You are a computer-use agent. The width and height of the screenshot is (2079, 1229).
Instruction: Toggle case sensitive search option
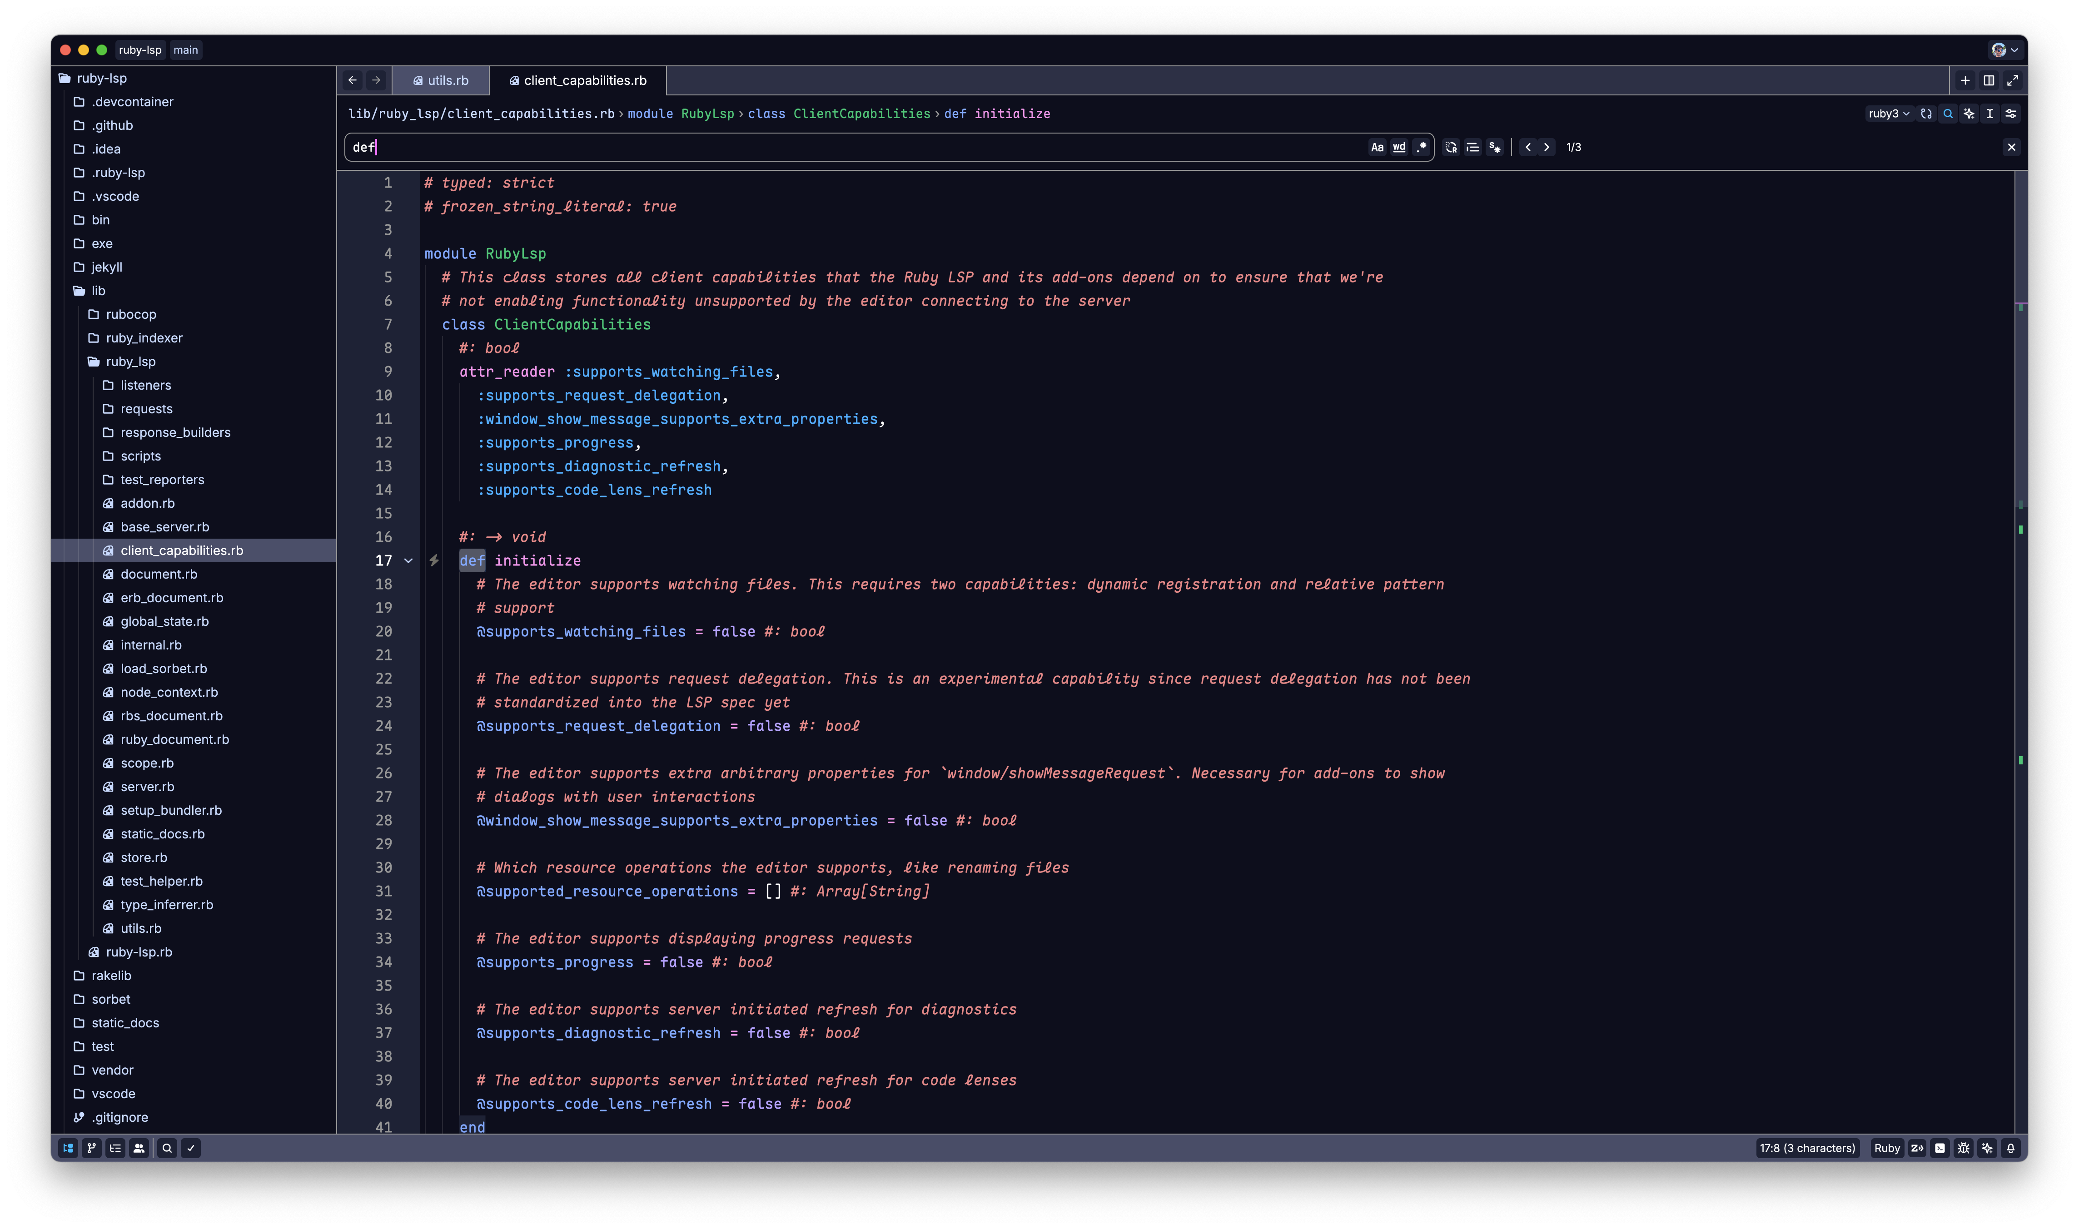pyautogui.click(x=1377, y=148)
